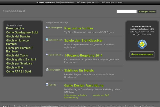
Task: Click the sae.edu favicon icon
Action: click(47, 85)
